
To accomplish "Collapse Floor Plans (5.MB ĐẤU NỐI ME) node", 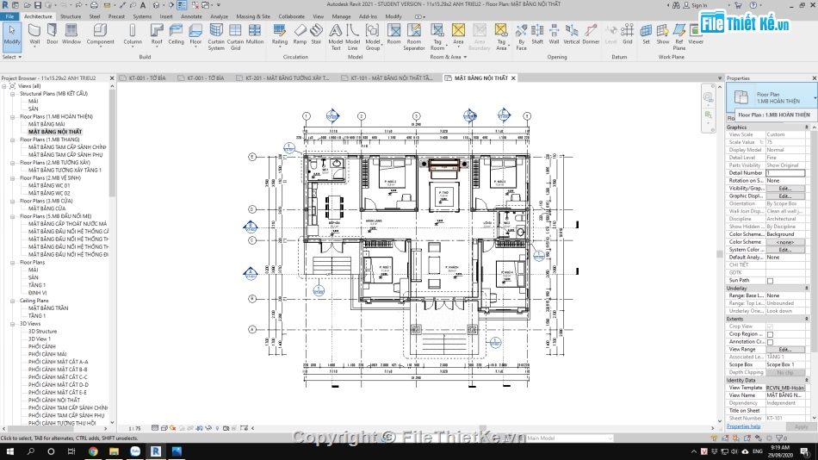I will 13,216.
